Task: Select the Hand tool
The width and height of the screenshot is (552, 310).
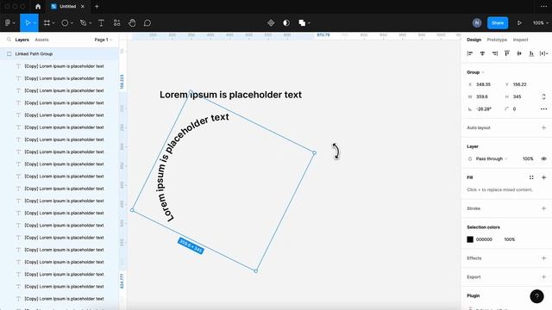Action: [132, 23]
